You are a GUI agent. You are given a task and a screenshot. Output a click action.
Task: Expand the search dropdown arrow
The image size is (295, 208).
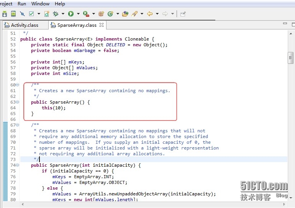tap(142, 14)
